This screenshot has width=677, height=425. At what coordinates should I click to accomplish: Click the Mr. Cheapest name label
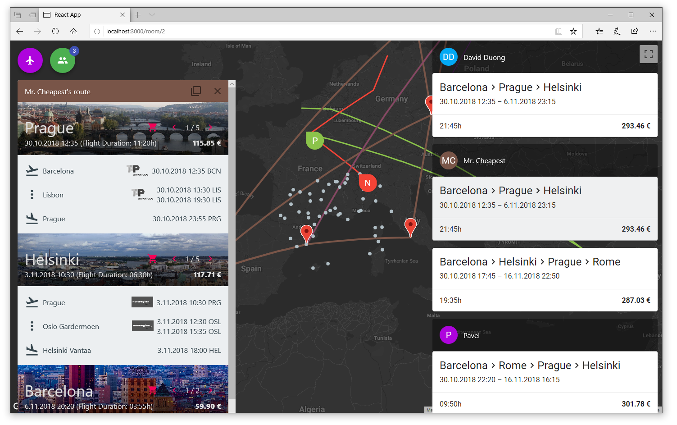tap(484, 160)
